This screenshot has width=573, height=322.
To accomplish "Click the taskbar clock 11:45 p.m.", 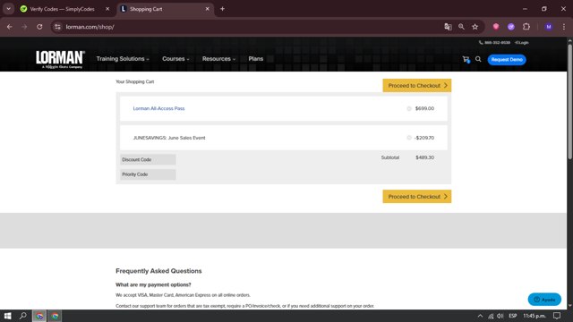I will click(x=535, y=316).
